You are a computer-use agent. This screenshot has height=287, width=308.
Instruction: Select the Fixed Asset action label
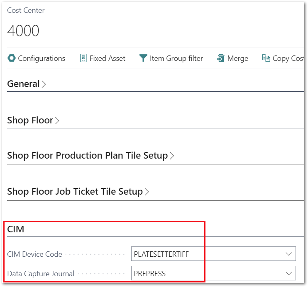point(108,58)
